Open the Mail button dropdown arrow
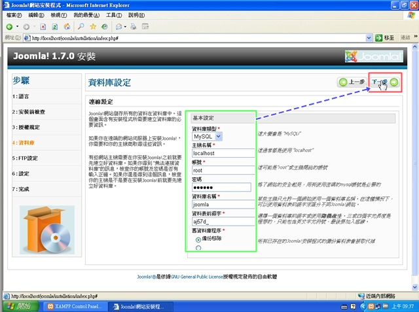Screen dimensions: 419x312 (125, 26)
